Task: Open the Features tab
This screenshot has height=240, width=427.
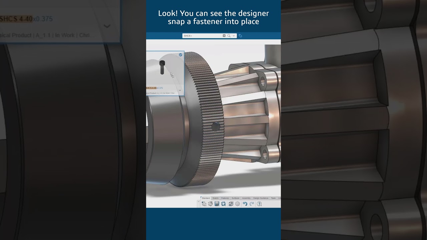Action: coord(225,198)
